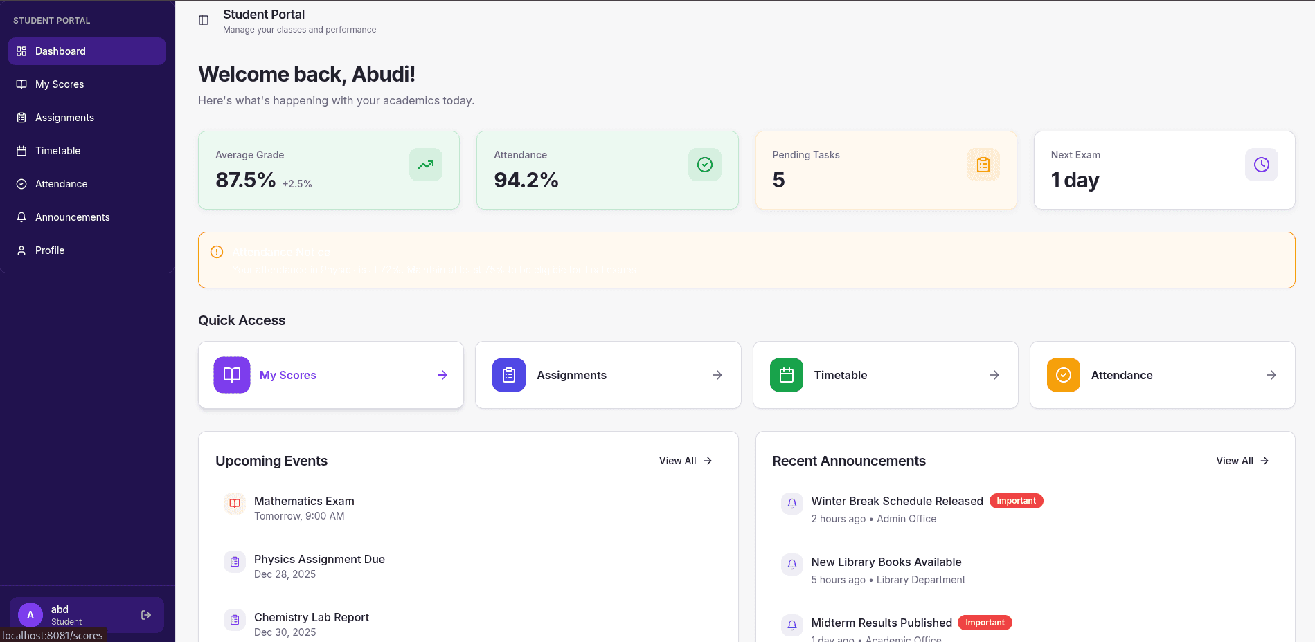1315x642 pixels.
Task: Go to Assignments in the sidebar
Action: click(x=87, y=118)
